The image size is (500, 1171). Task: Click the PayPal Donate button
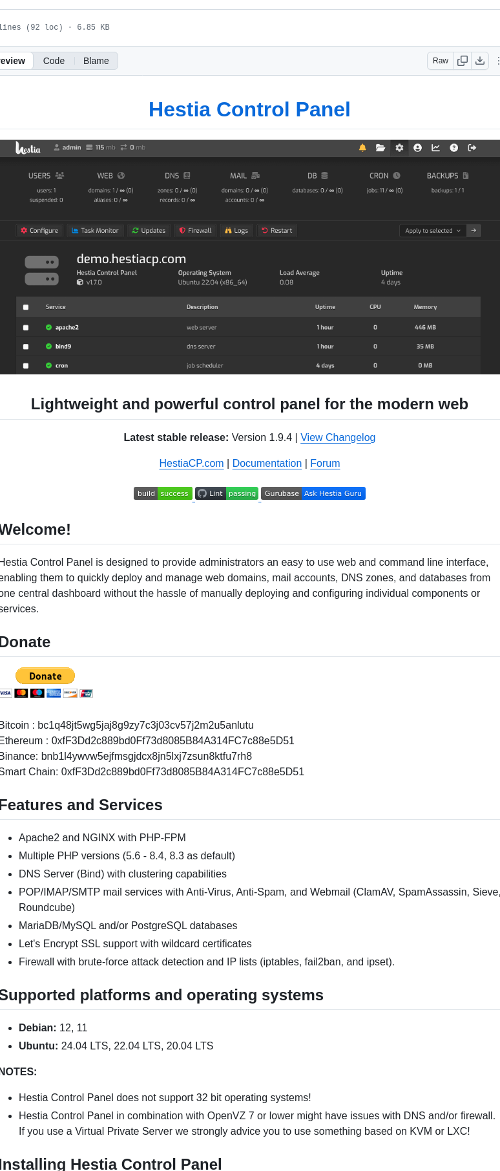45,676
